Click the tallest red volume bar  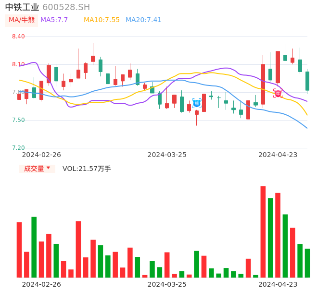(263, 231)
